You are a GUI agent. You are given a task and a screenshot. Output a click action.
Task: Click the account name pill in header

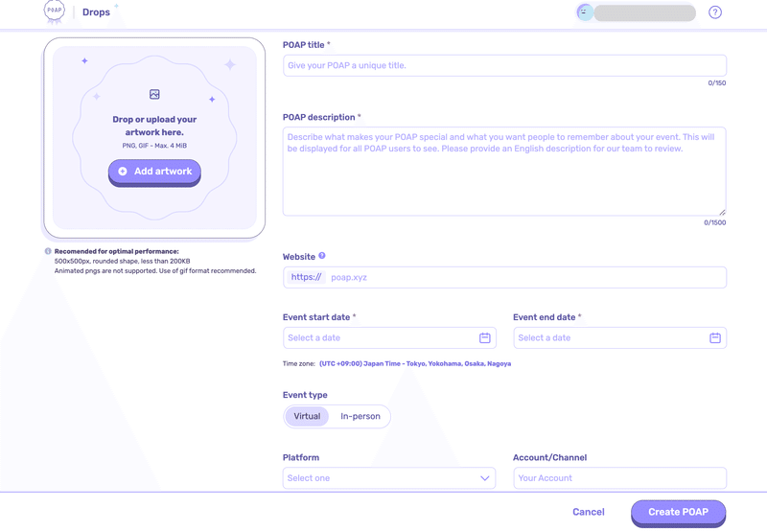pyautogui.click(x=644, y=12)
